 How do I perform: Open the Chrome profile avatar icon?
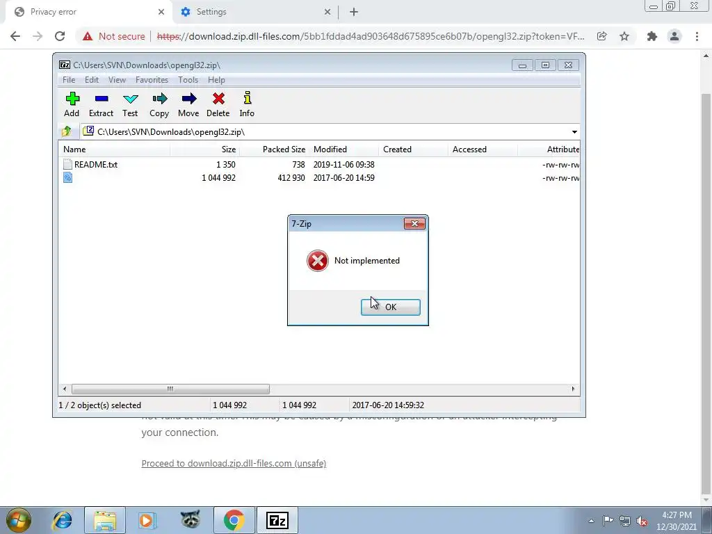pos(674,36)
